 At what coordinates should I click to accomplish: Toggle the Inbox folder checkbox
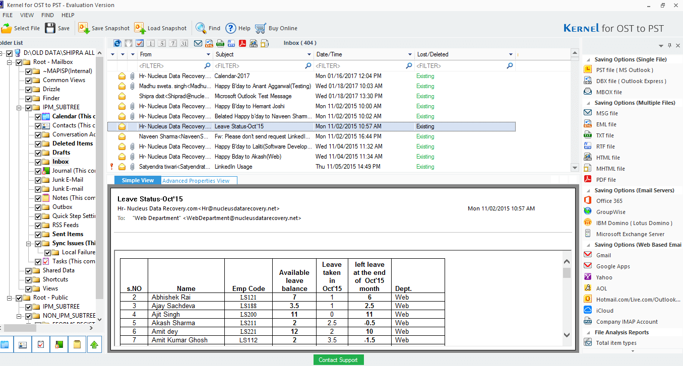(38, 162)
